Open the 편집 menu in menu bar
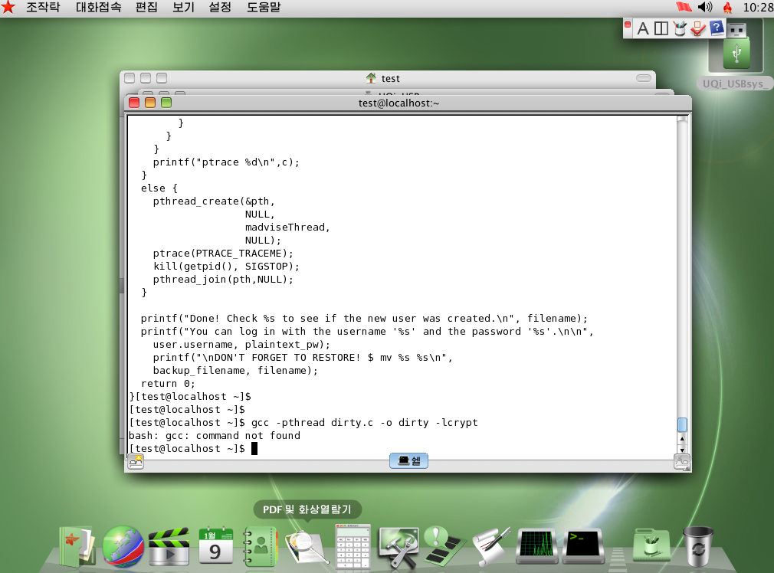This screenshot has height=573, width=774. coord(146,7)
